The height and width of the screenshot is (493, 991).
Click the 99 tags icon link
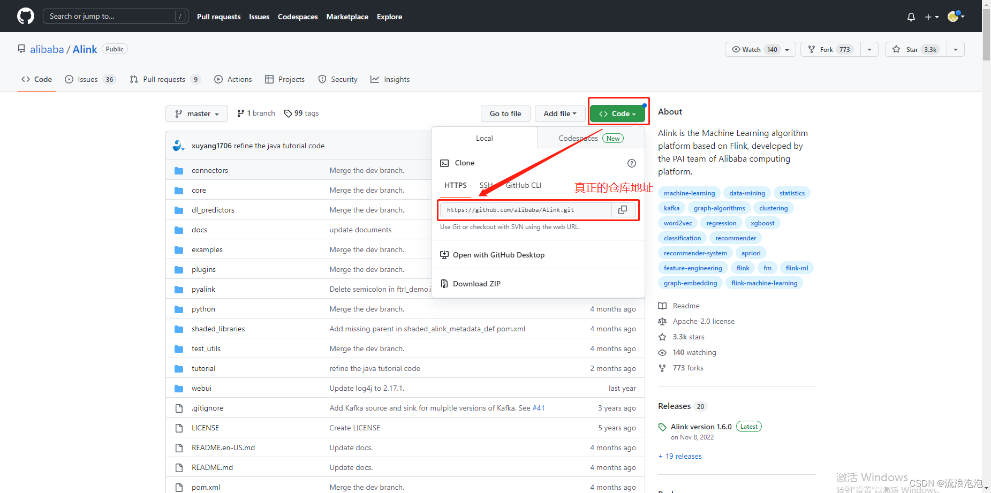tap(301, 113)
